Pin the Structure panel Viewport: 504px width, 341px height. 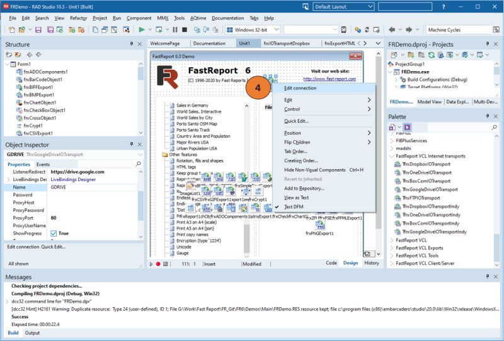click(x=132, y=44)
